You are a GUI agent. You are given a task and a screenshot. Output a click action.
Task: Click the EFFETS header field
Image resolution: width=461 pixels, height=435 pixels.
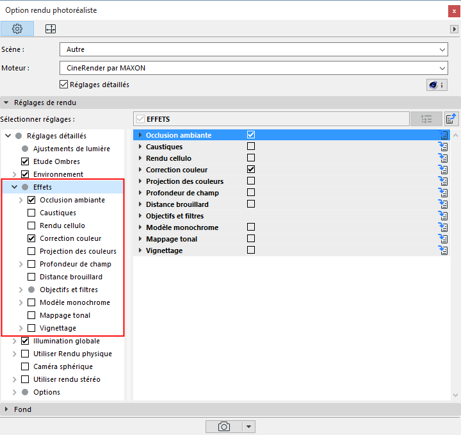[x=271, y=119]
